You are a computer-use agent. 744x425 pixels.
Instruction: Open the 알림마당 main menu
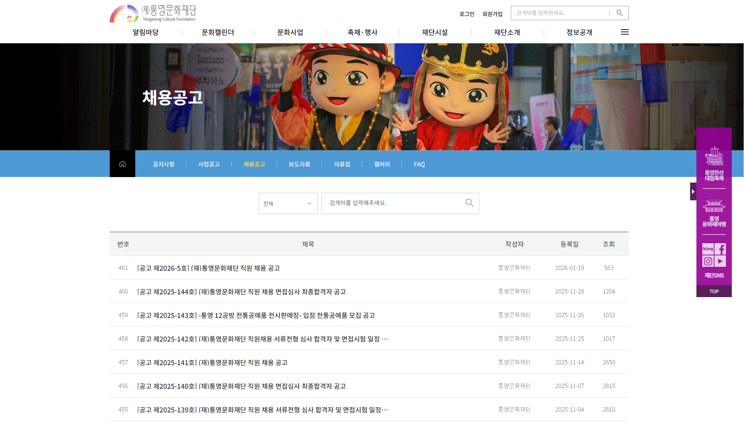click(145, 32)
